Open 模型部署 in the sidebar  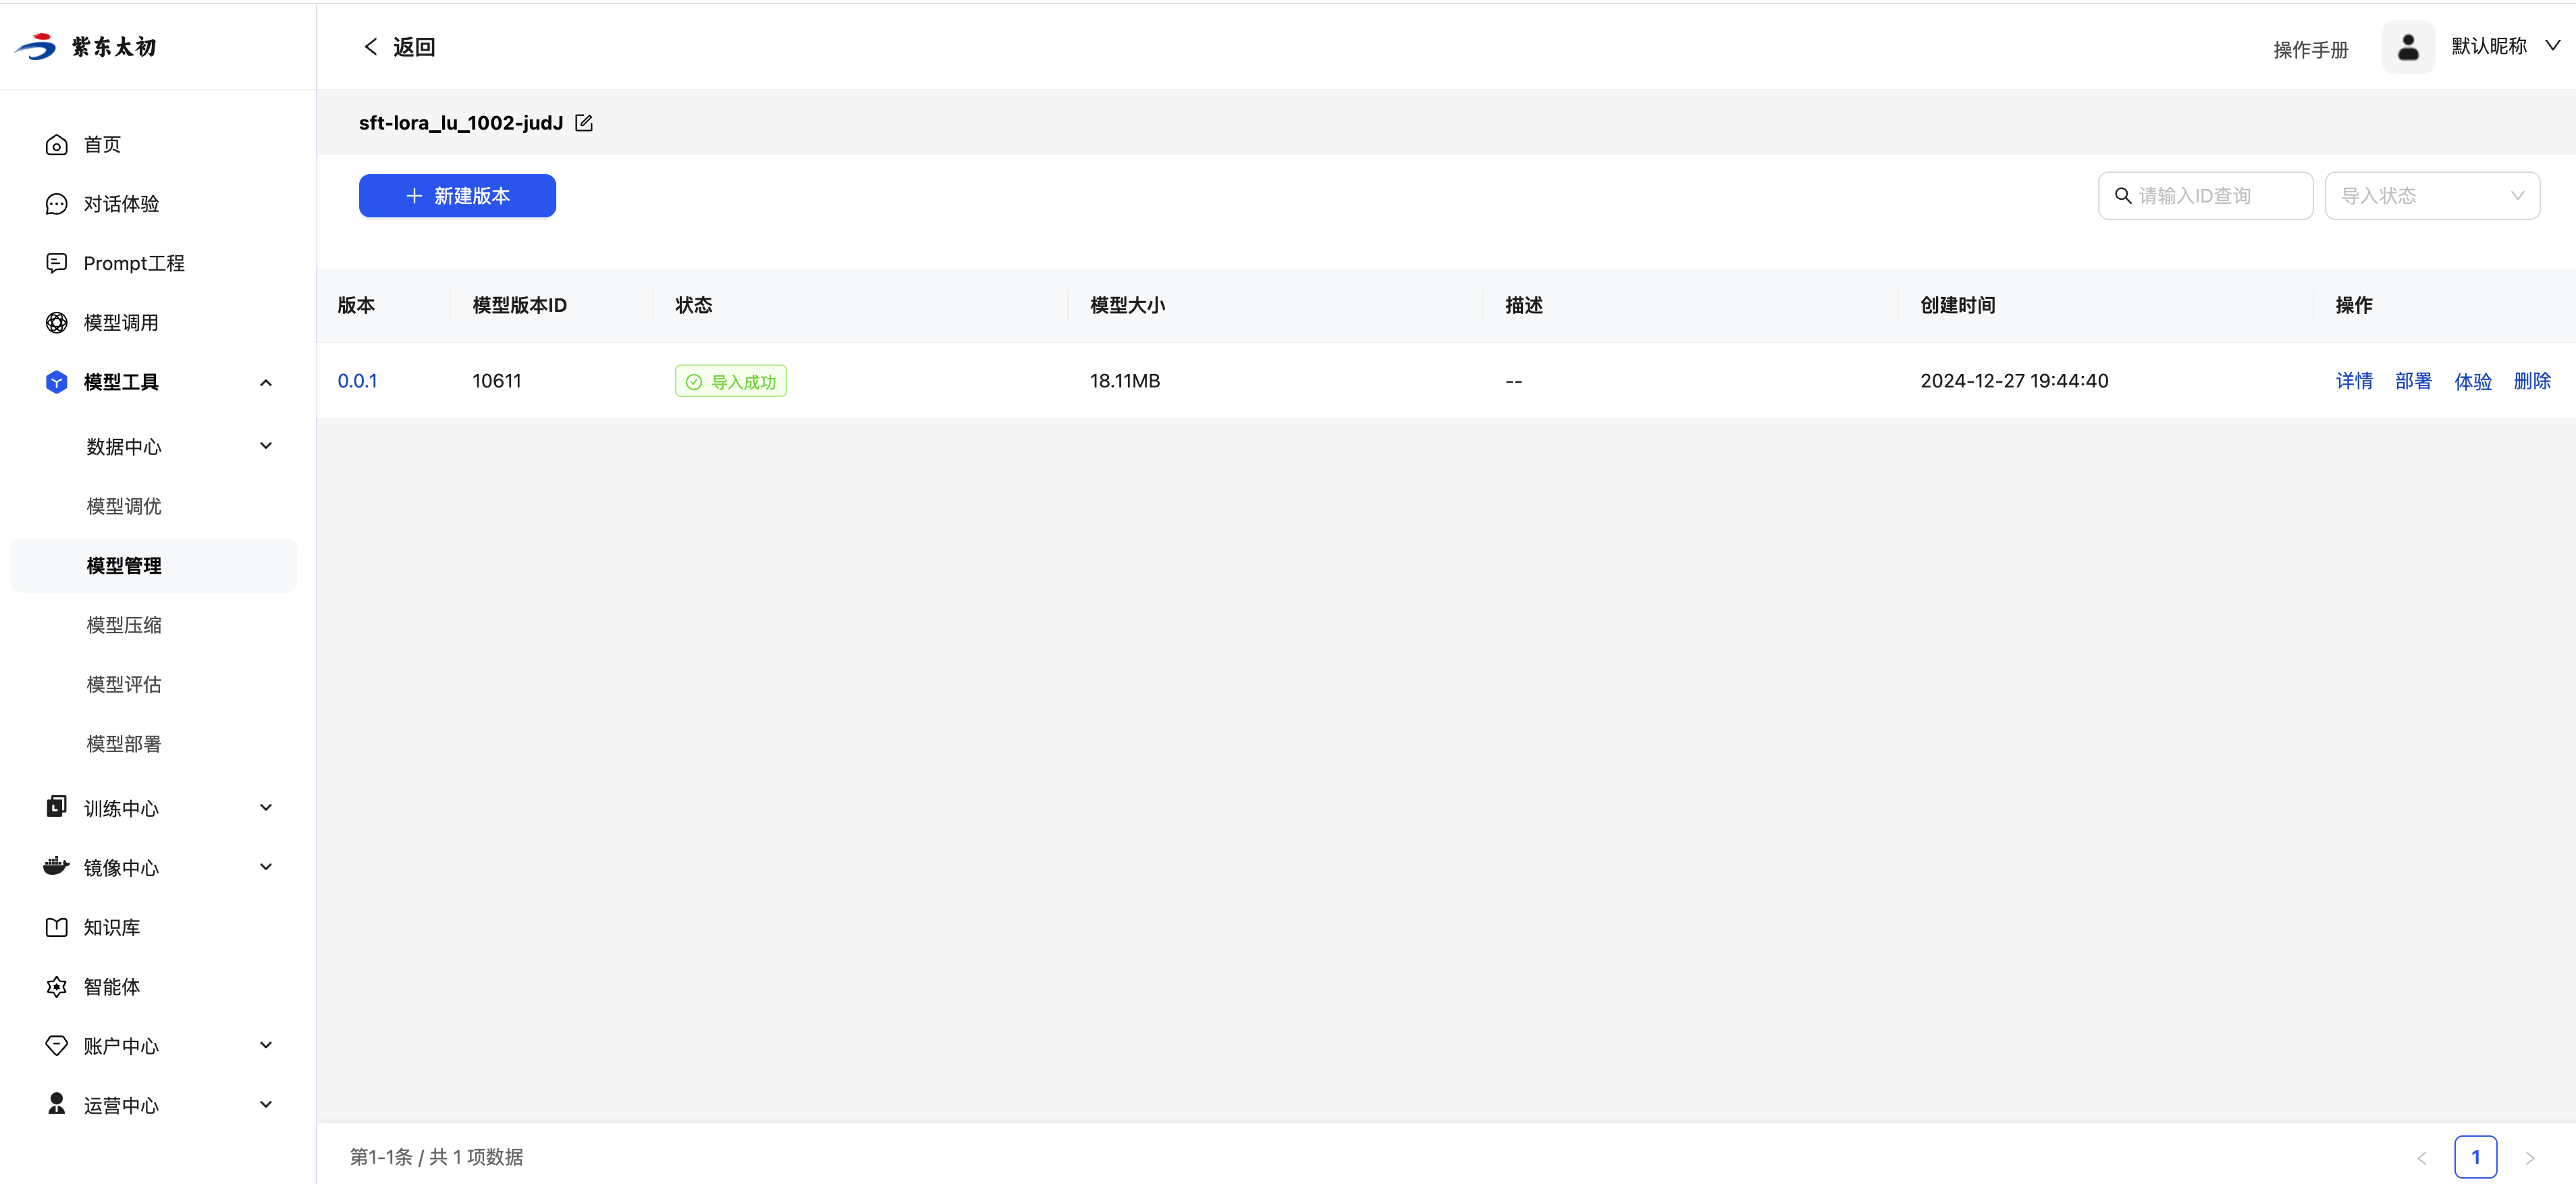[124, 743]
